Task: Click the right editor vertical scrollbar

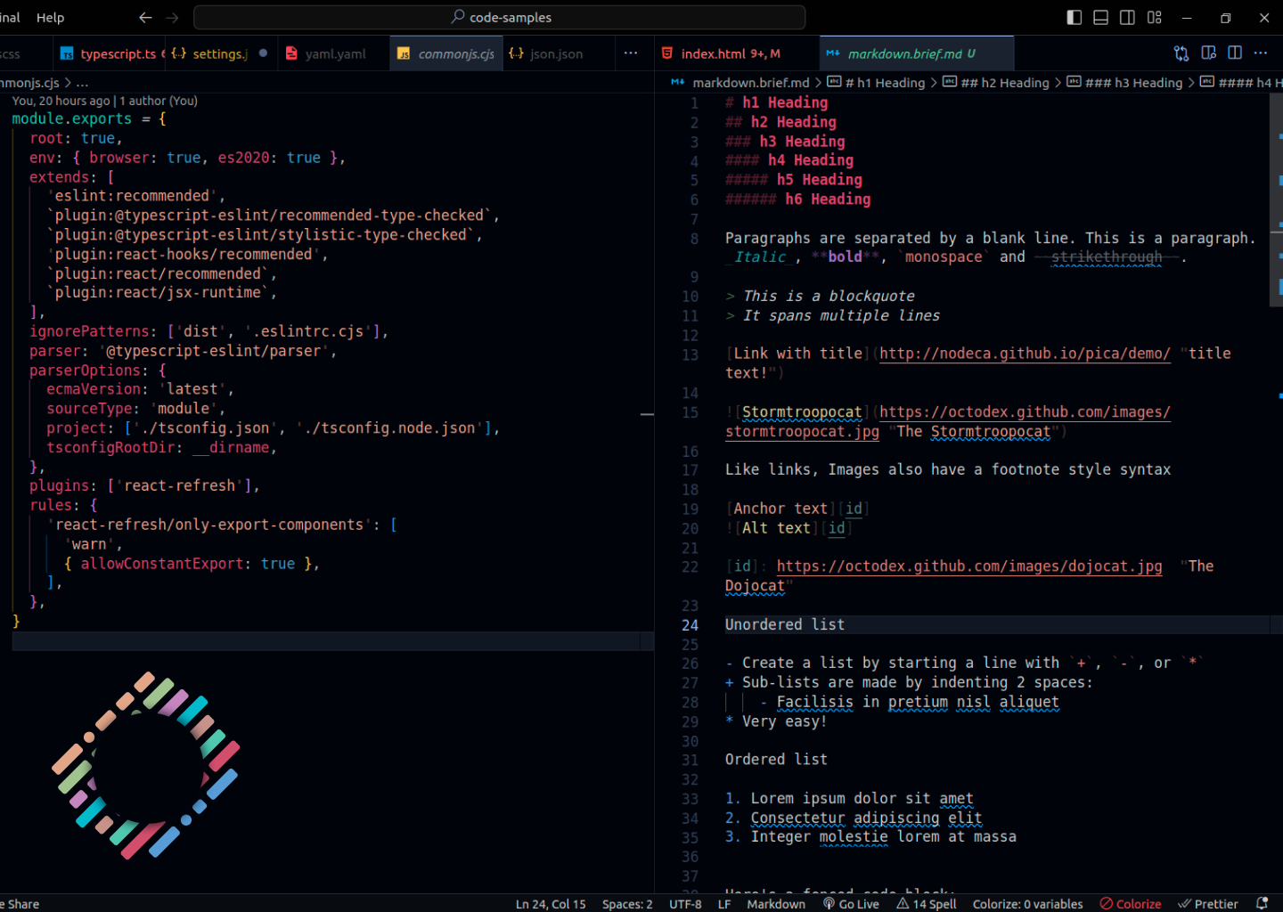Action: tap(1276, 200)
